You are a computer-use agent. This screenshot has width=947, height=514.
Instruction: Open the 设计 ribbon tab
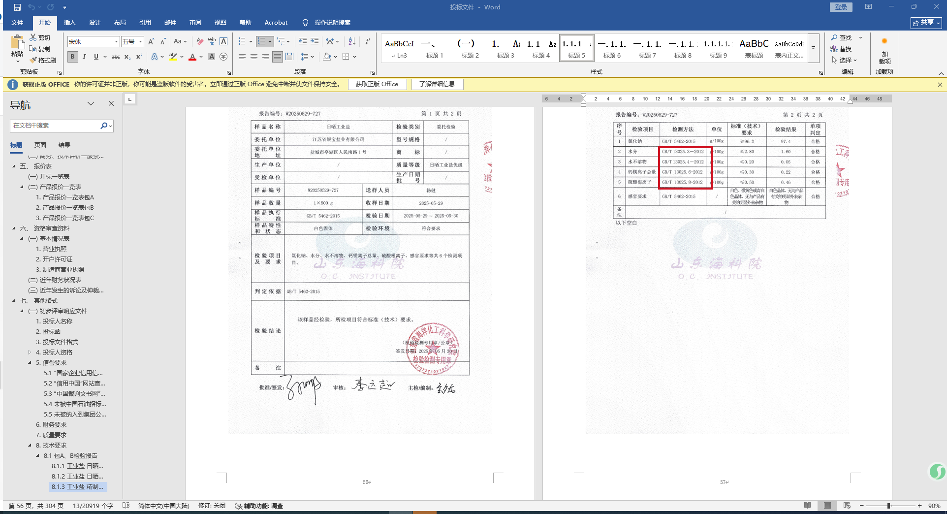pos(95,23)
